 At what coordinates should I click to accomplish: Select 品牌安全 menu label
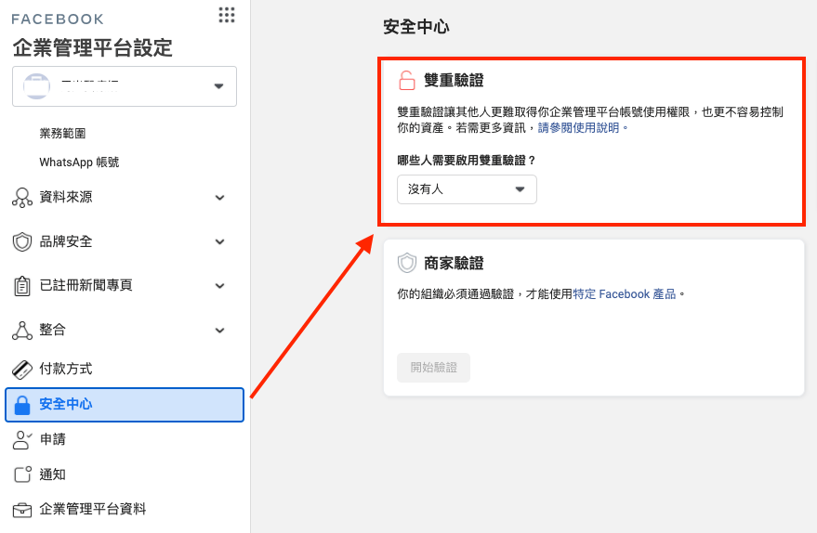[66, 241]
